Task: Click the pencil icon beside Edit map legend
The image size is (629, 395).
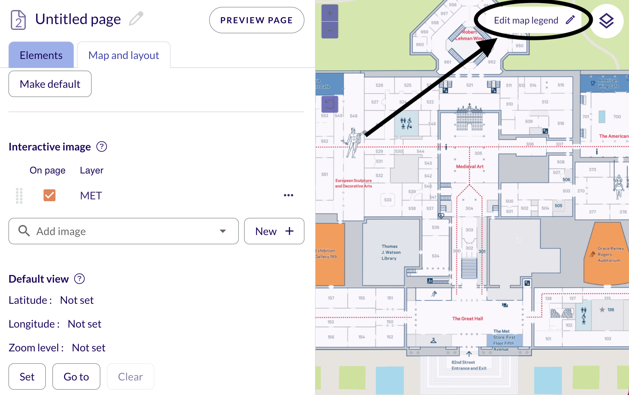Action: tap(570, 20)
